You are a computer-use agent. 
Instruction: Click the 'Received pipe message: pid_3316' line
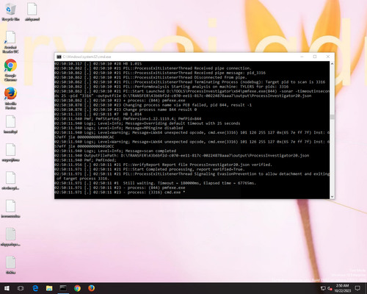(160, 73)
